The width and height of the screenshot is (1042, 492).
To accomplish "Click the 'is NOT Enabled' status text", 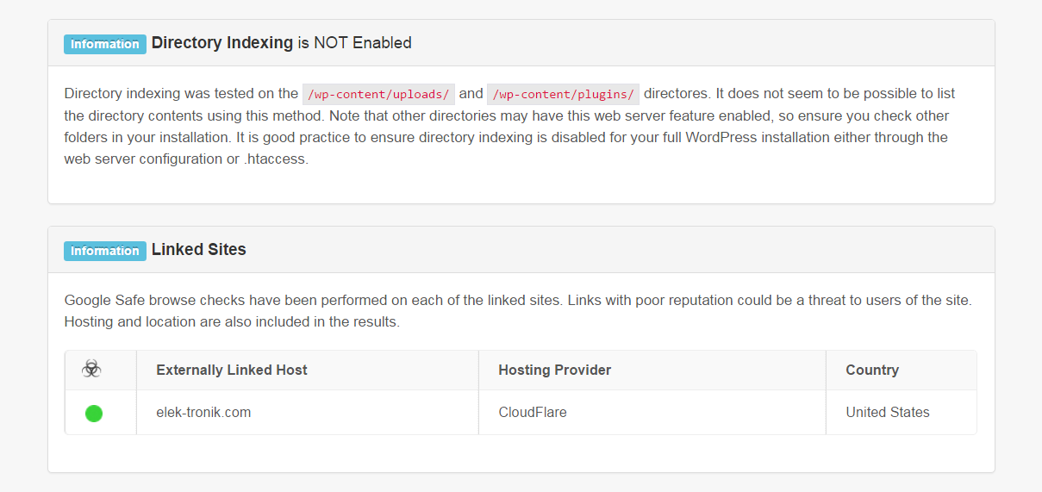I will click(x=355, y=42).
